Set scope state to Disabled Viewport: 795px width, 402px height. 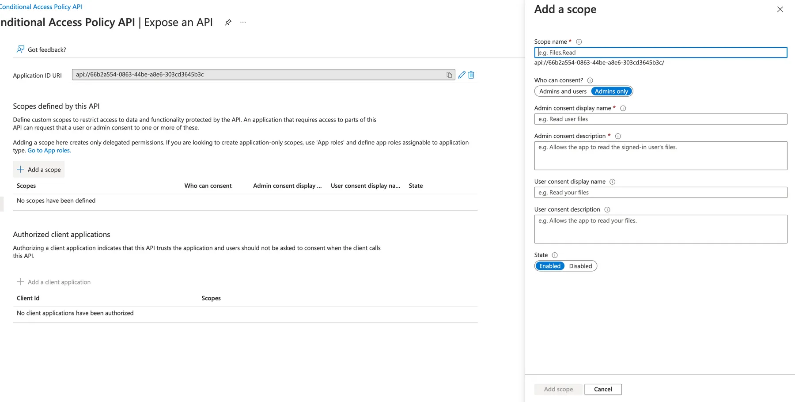(x=580, y=266)
